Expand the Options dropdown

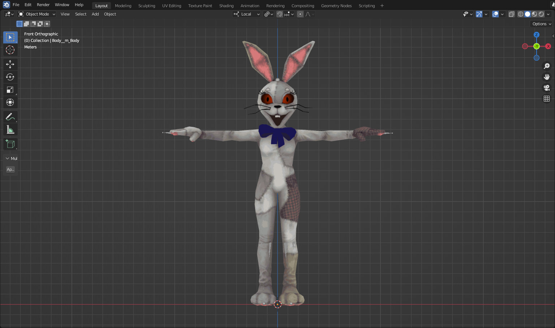[542, 24]
